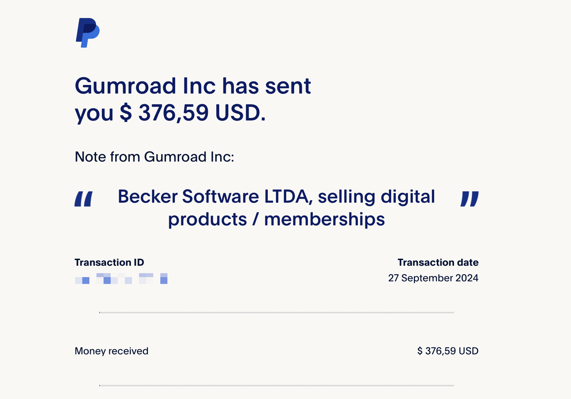Select the date 27 September 2024
Screen dimensions: 571x399
click(433, 278)
